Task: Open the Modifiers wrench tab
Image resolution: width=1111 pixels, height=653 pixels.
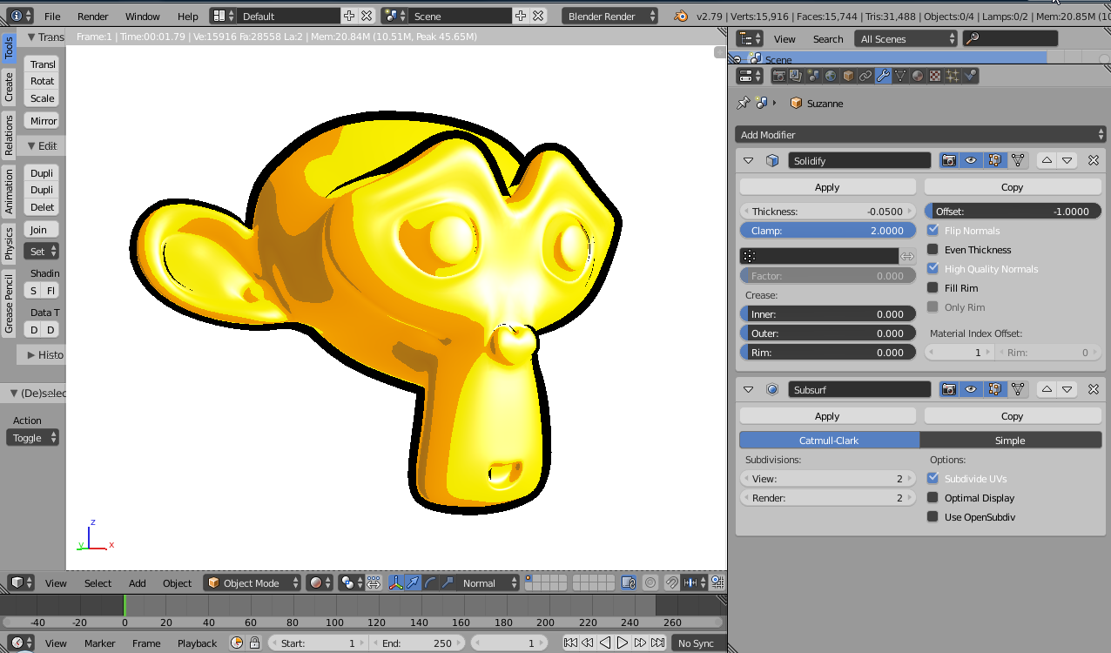Action: [883, 76]
